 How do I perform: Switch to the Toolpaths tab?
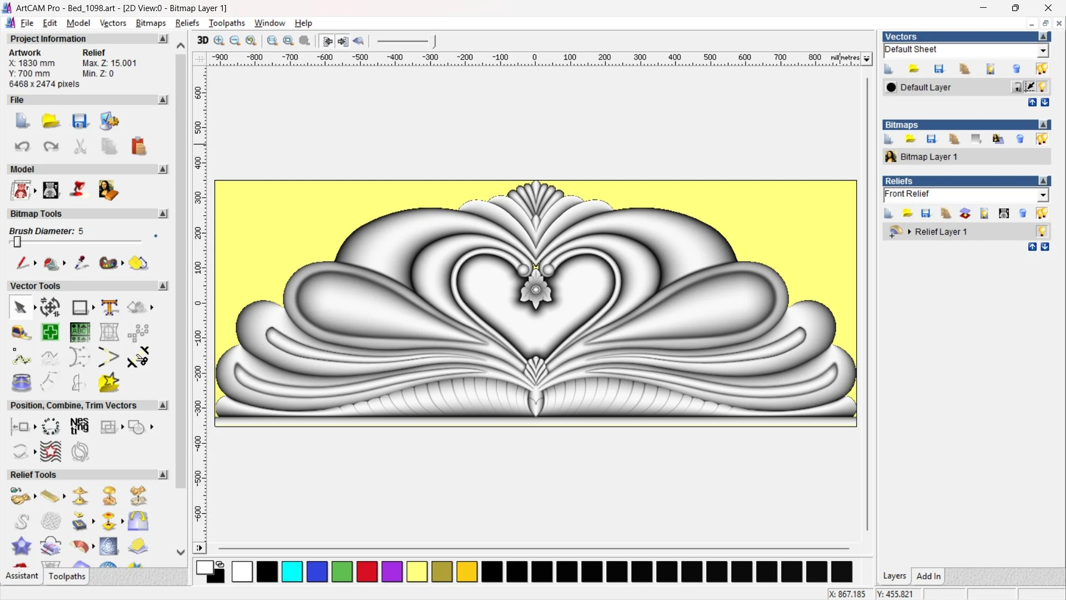point(67,576)
